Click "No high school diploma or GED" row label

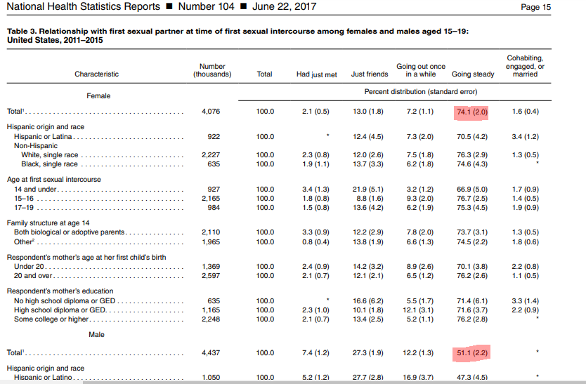[x=65, y=301]
